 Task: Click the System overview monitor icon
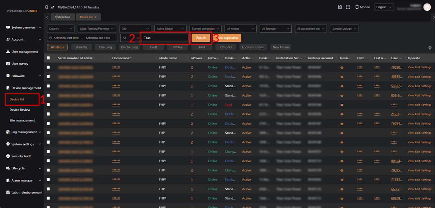(x=8, y=28)
